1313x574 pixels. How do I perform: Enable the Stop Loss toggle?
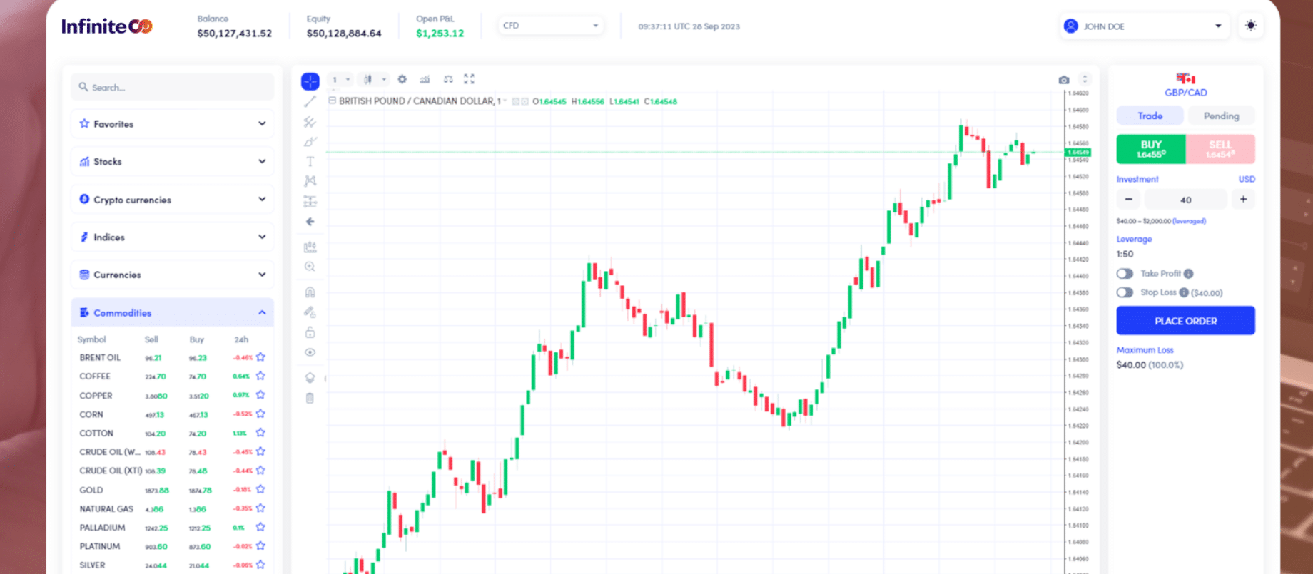coord(1125,292)
